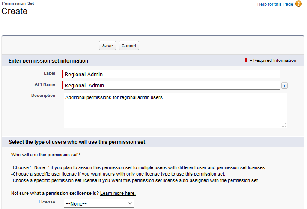Click the Create page title
The image size is (307, 209).
coord(15,12)
